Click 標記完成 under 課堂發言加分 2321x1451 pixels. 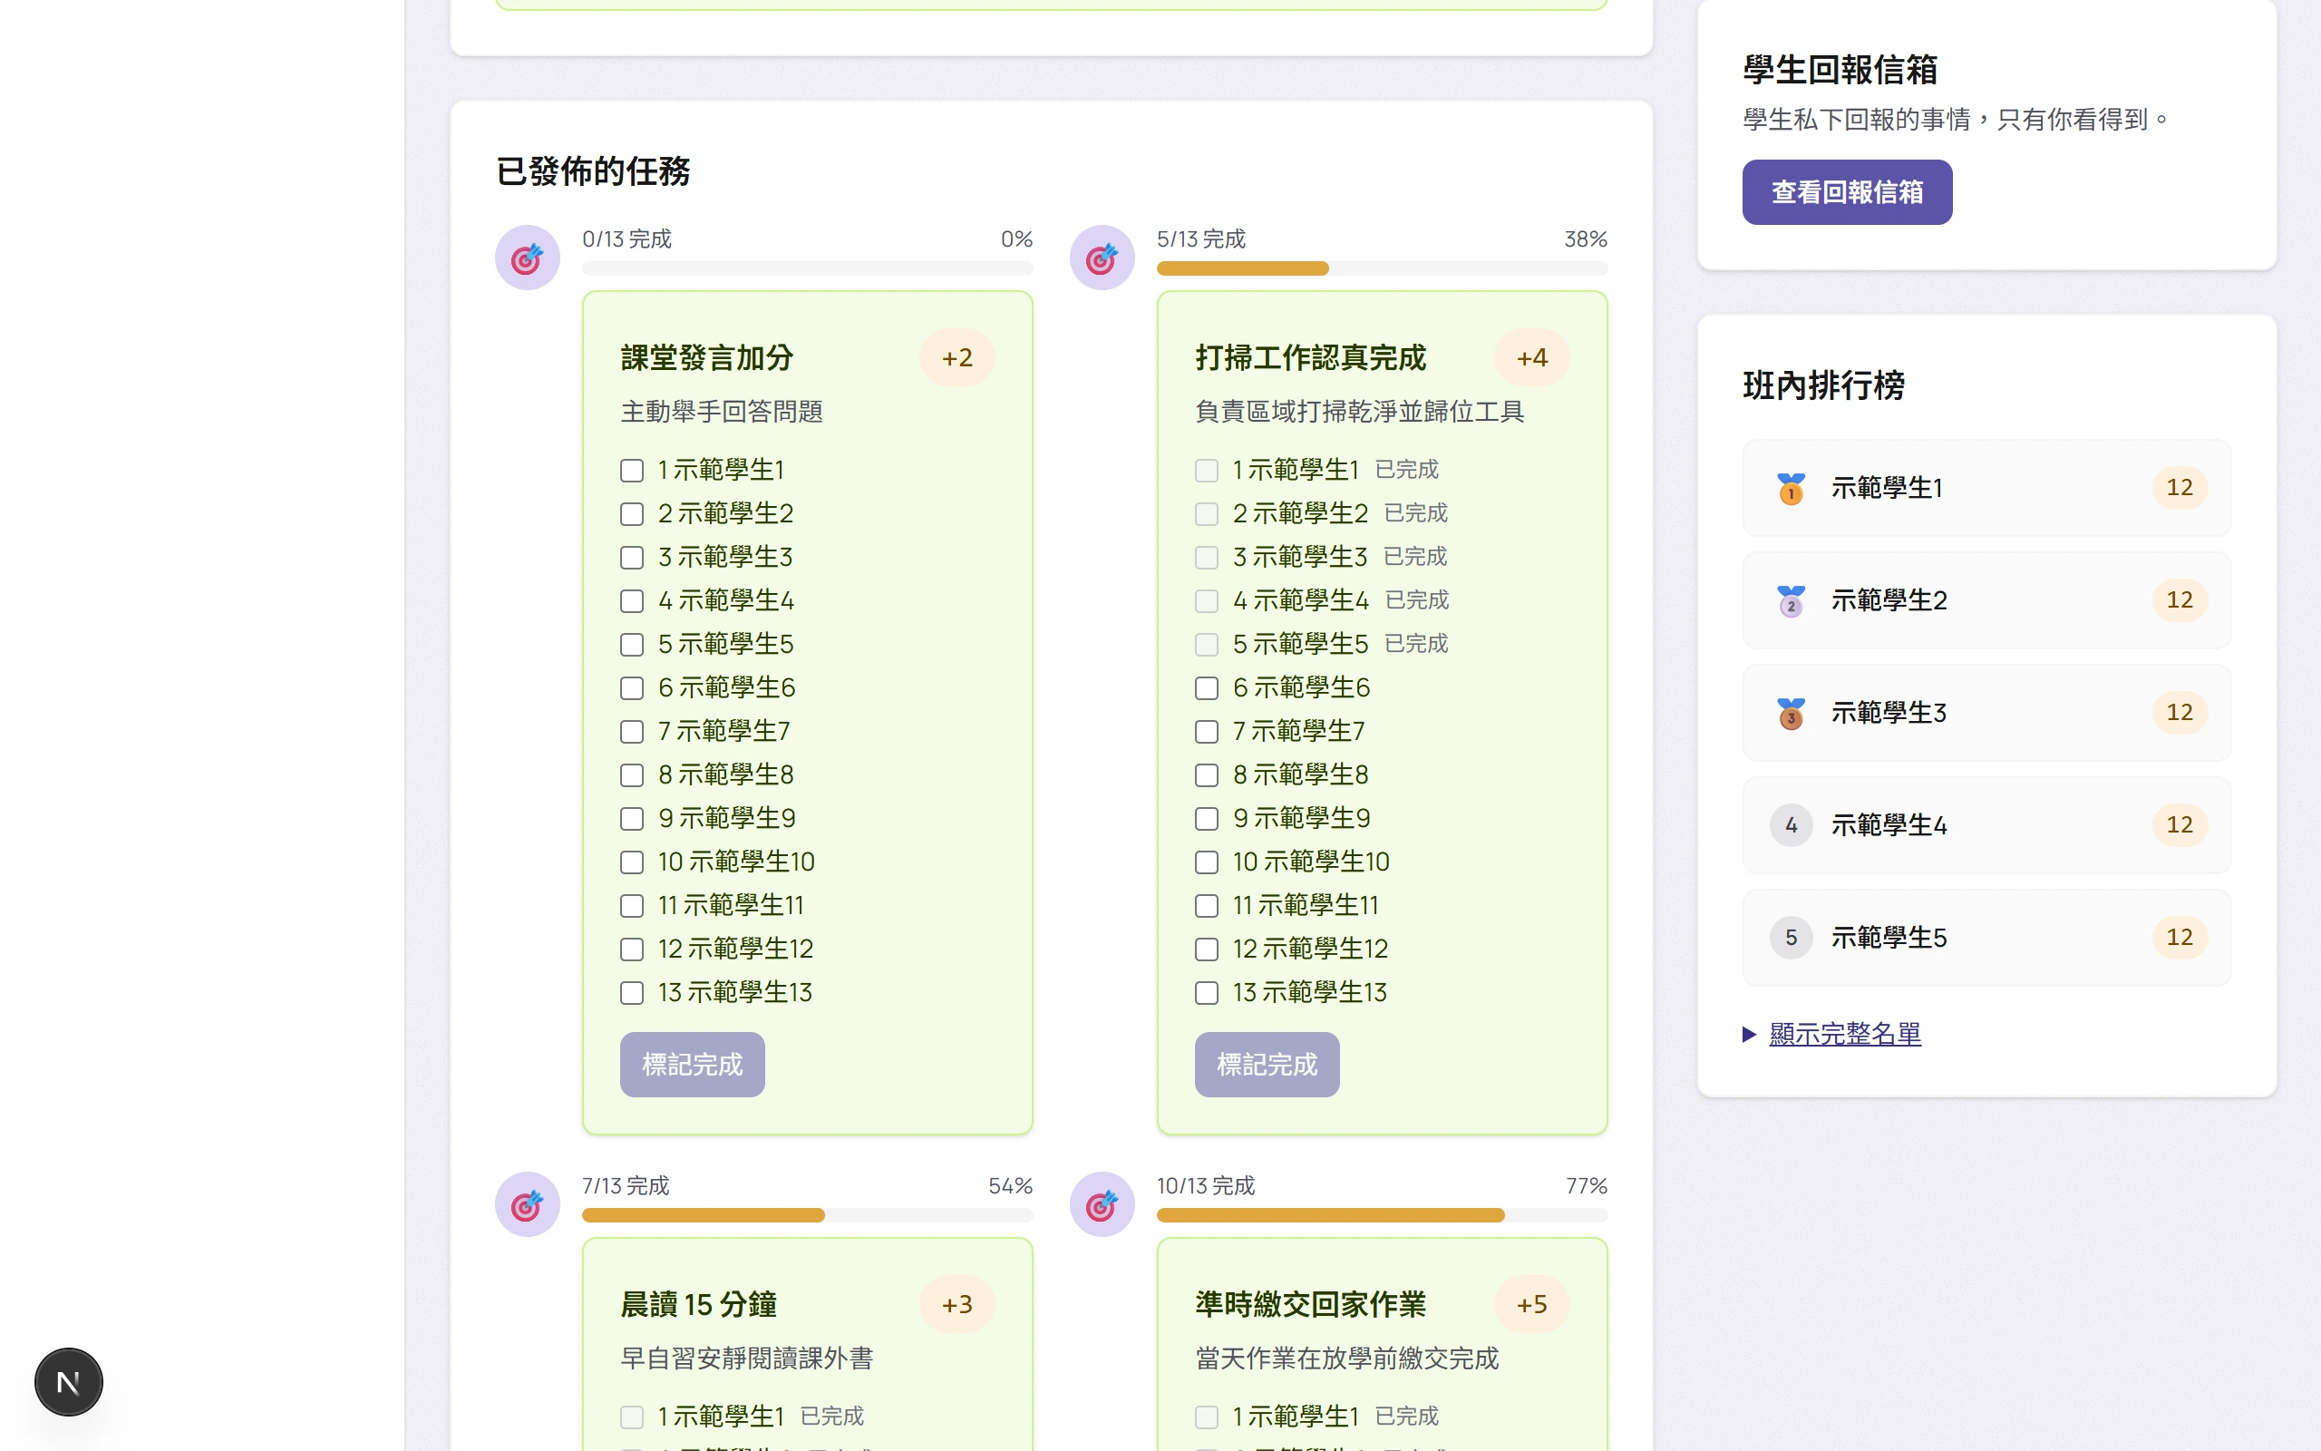click(x=692, y=1065)
